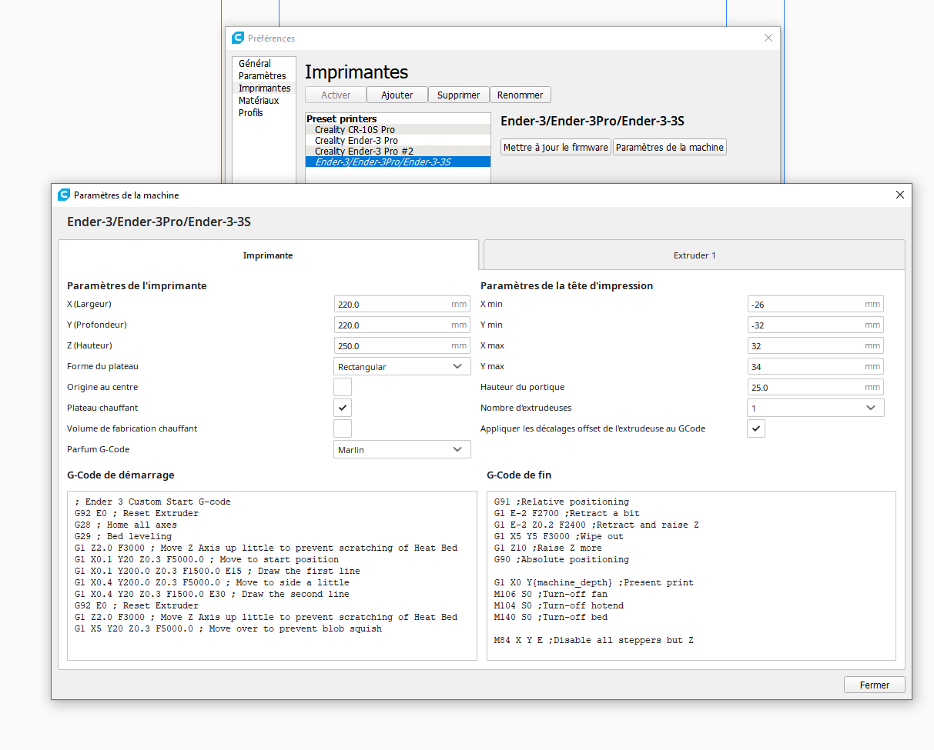Click the Cura logo in the Paramètres de la machine title bar
This screenshot has height=750, width=934.
(x=64, y=195)
